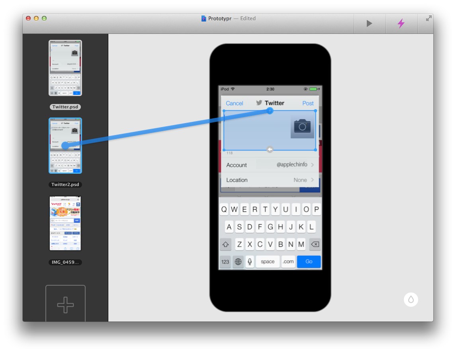The height and width of the screenshot is (353, 456).
Task: Click the M key on the keyboard
Action: pyautogui.click(x=301, y=245)
